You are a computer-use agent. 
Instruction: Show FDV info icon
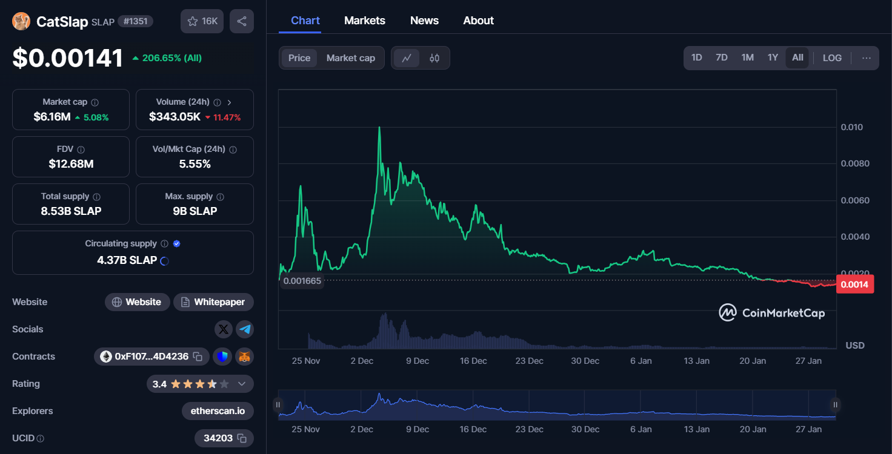pyautogui.click(x=81, y=150)
